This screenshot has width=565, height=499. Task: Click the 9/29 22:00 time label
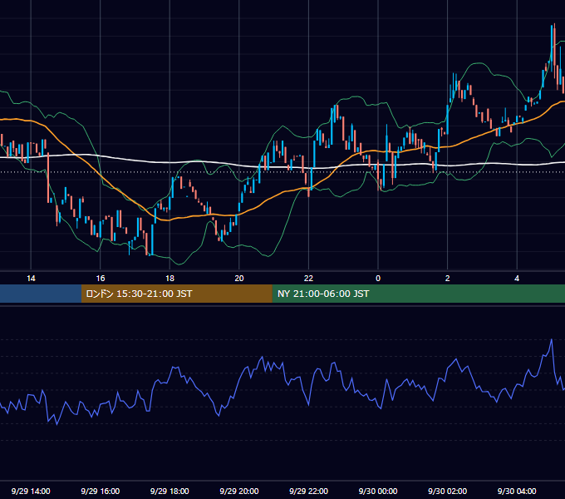[x=308, y=491]
